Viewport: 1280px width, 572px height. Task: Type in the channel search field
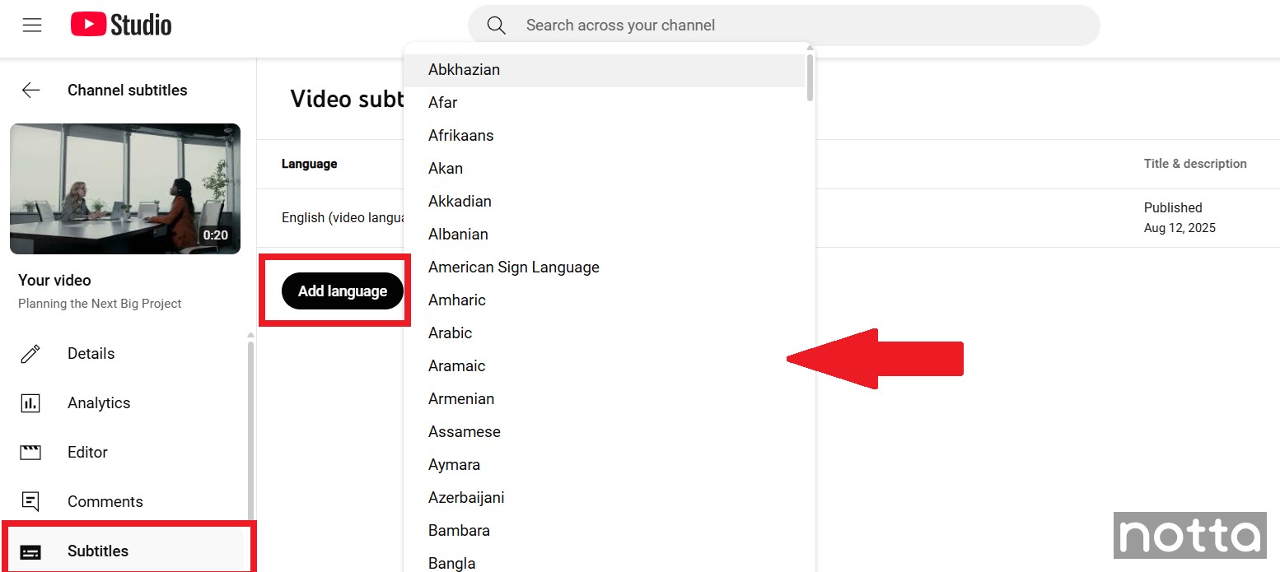click(x=782, y=26)
